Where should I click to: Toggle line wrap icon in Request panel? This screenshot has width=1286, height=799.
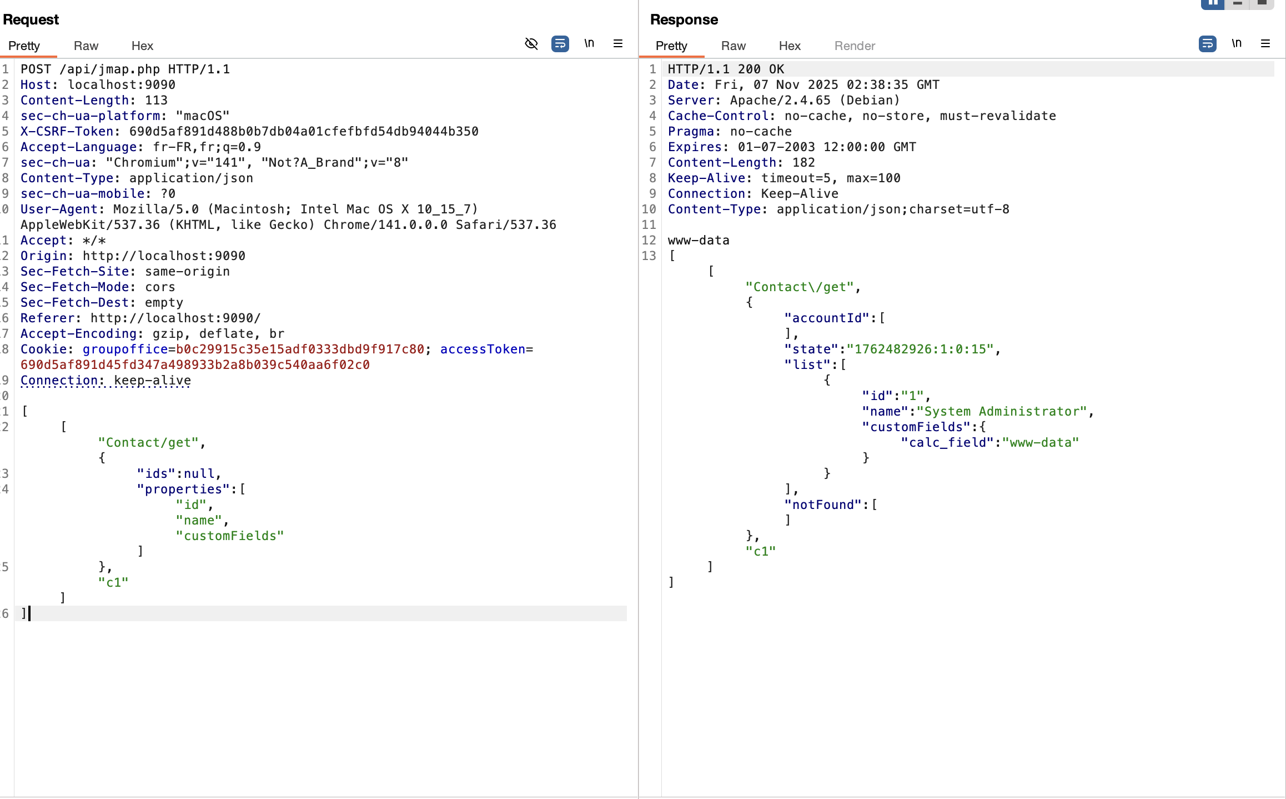(560, 43)
